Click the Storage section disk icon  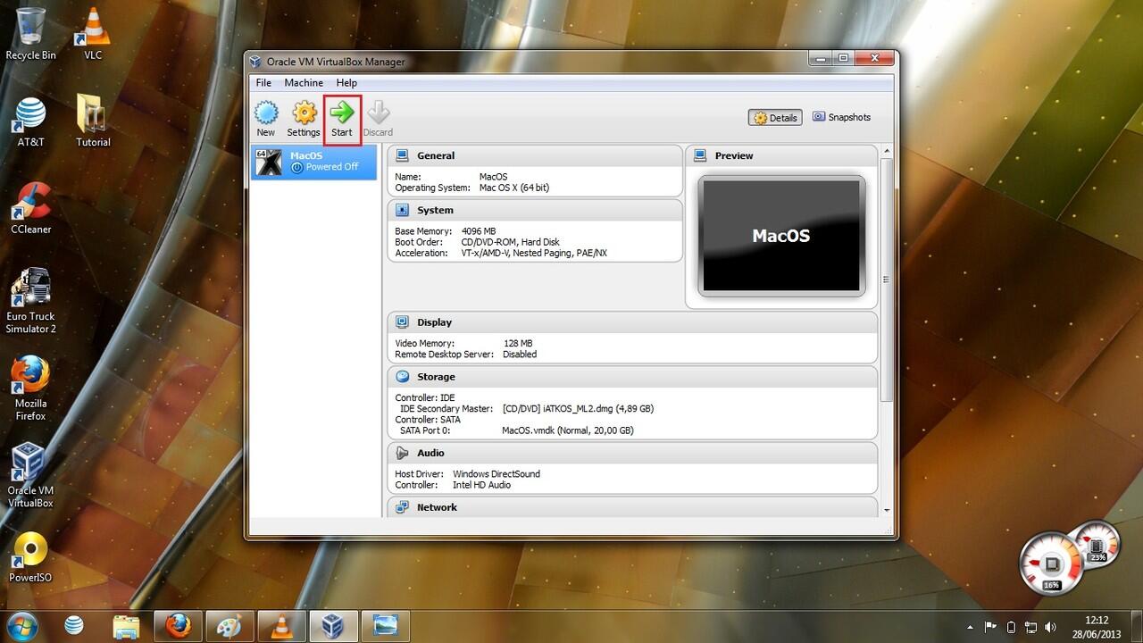click(402, 377)
